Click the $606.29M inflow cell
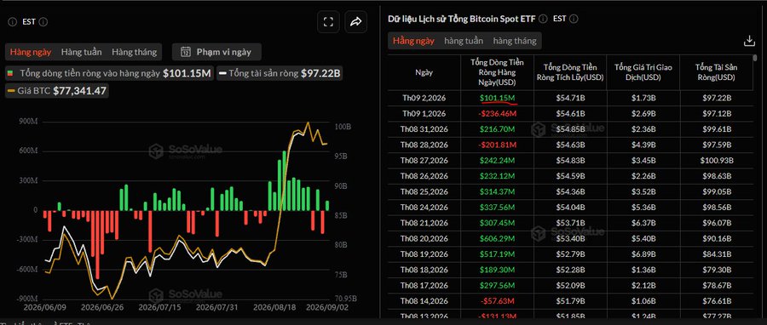767x325 pixels. tap(497, 238)
